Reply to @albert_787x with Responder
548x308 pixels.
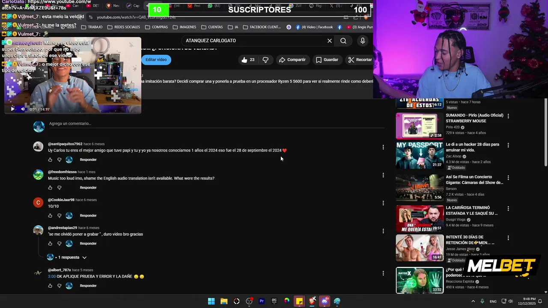tap(88, 286)
